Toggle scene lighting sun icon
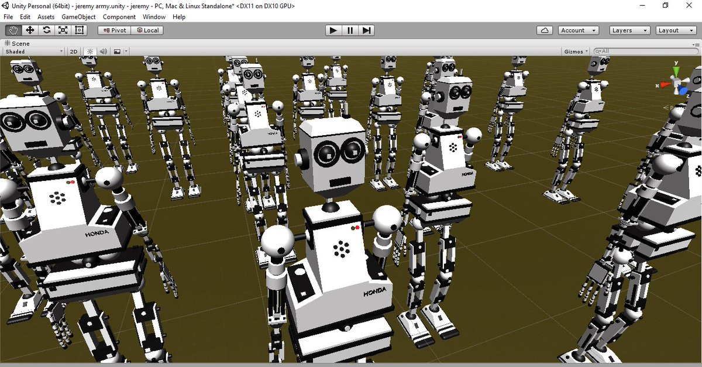The height and width of the screenshot is (367, 702). [x=90, y=52]
